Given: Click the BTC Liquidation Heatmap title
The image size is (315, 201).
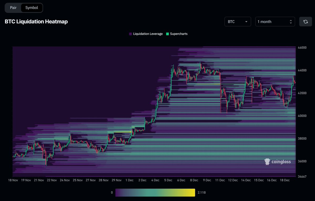Looking at the screenshot, I should 36,22.
